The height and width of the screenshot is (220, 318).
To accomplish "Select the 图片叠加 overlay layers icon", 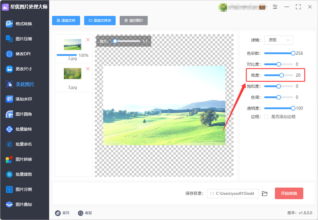I will pos(9,204).
